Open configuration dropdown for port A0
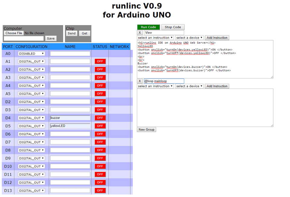 pyautogui.click(x=31, y=53)
